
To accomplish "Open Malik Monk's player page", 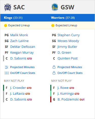I will pos(19,35).
